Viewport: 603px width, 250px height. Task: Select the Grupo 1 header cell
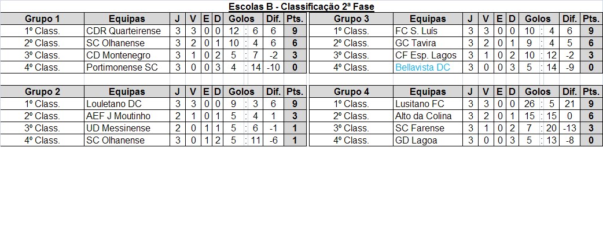tap(42, 19)
